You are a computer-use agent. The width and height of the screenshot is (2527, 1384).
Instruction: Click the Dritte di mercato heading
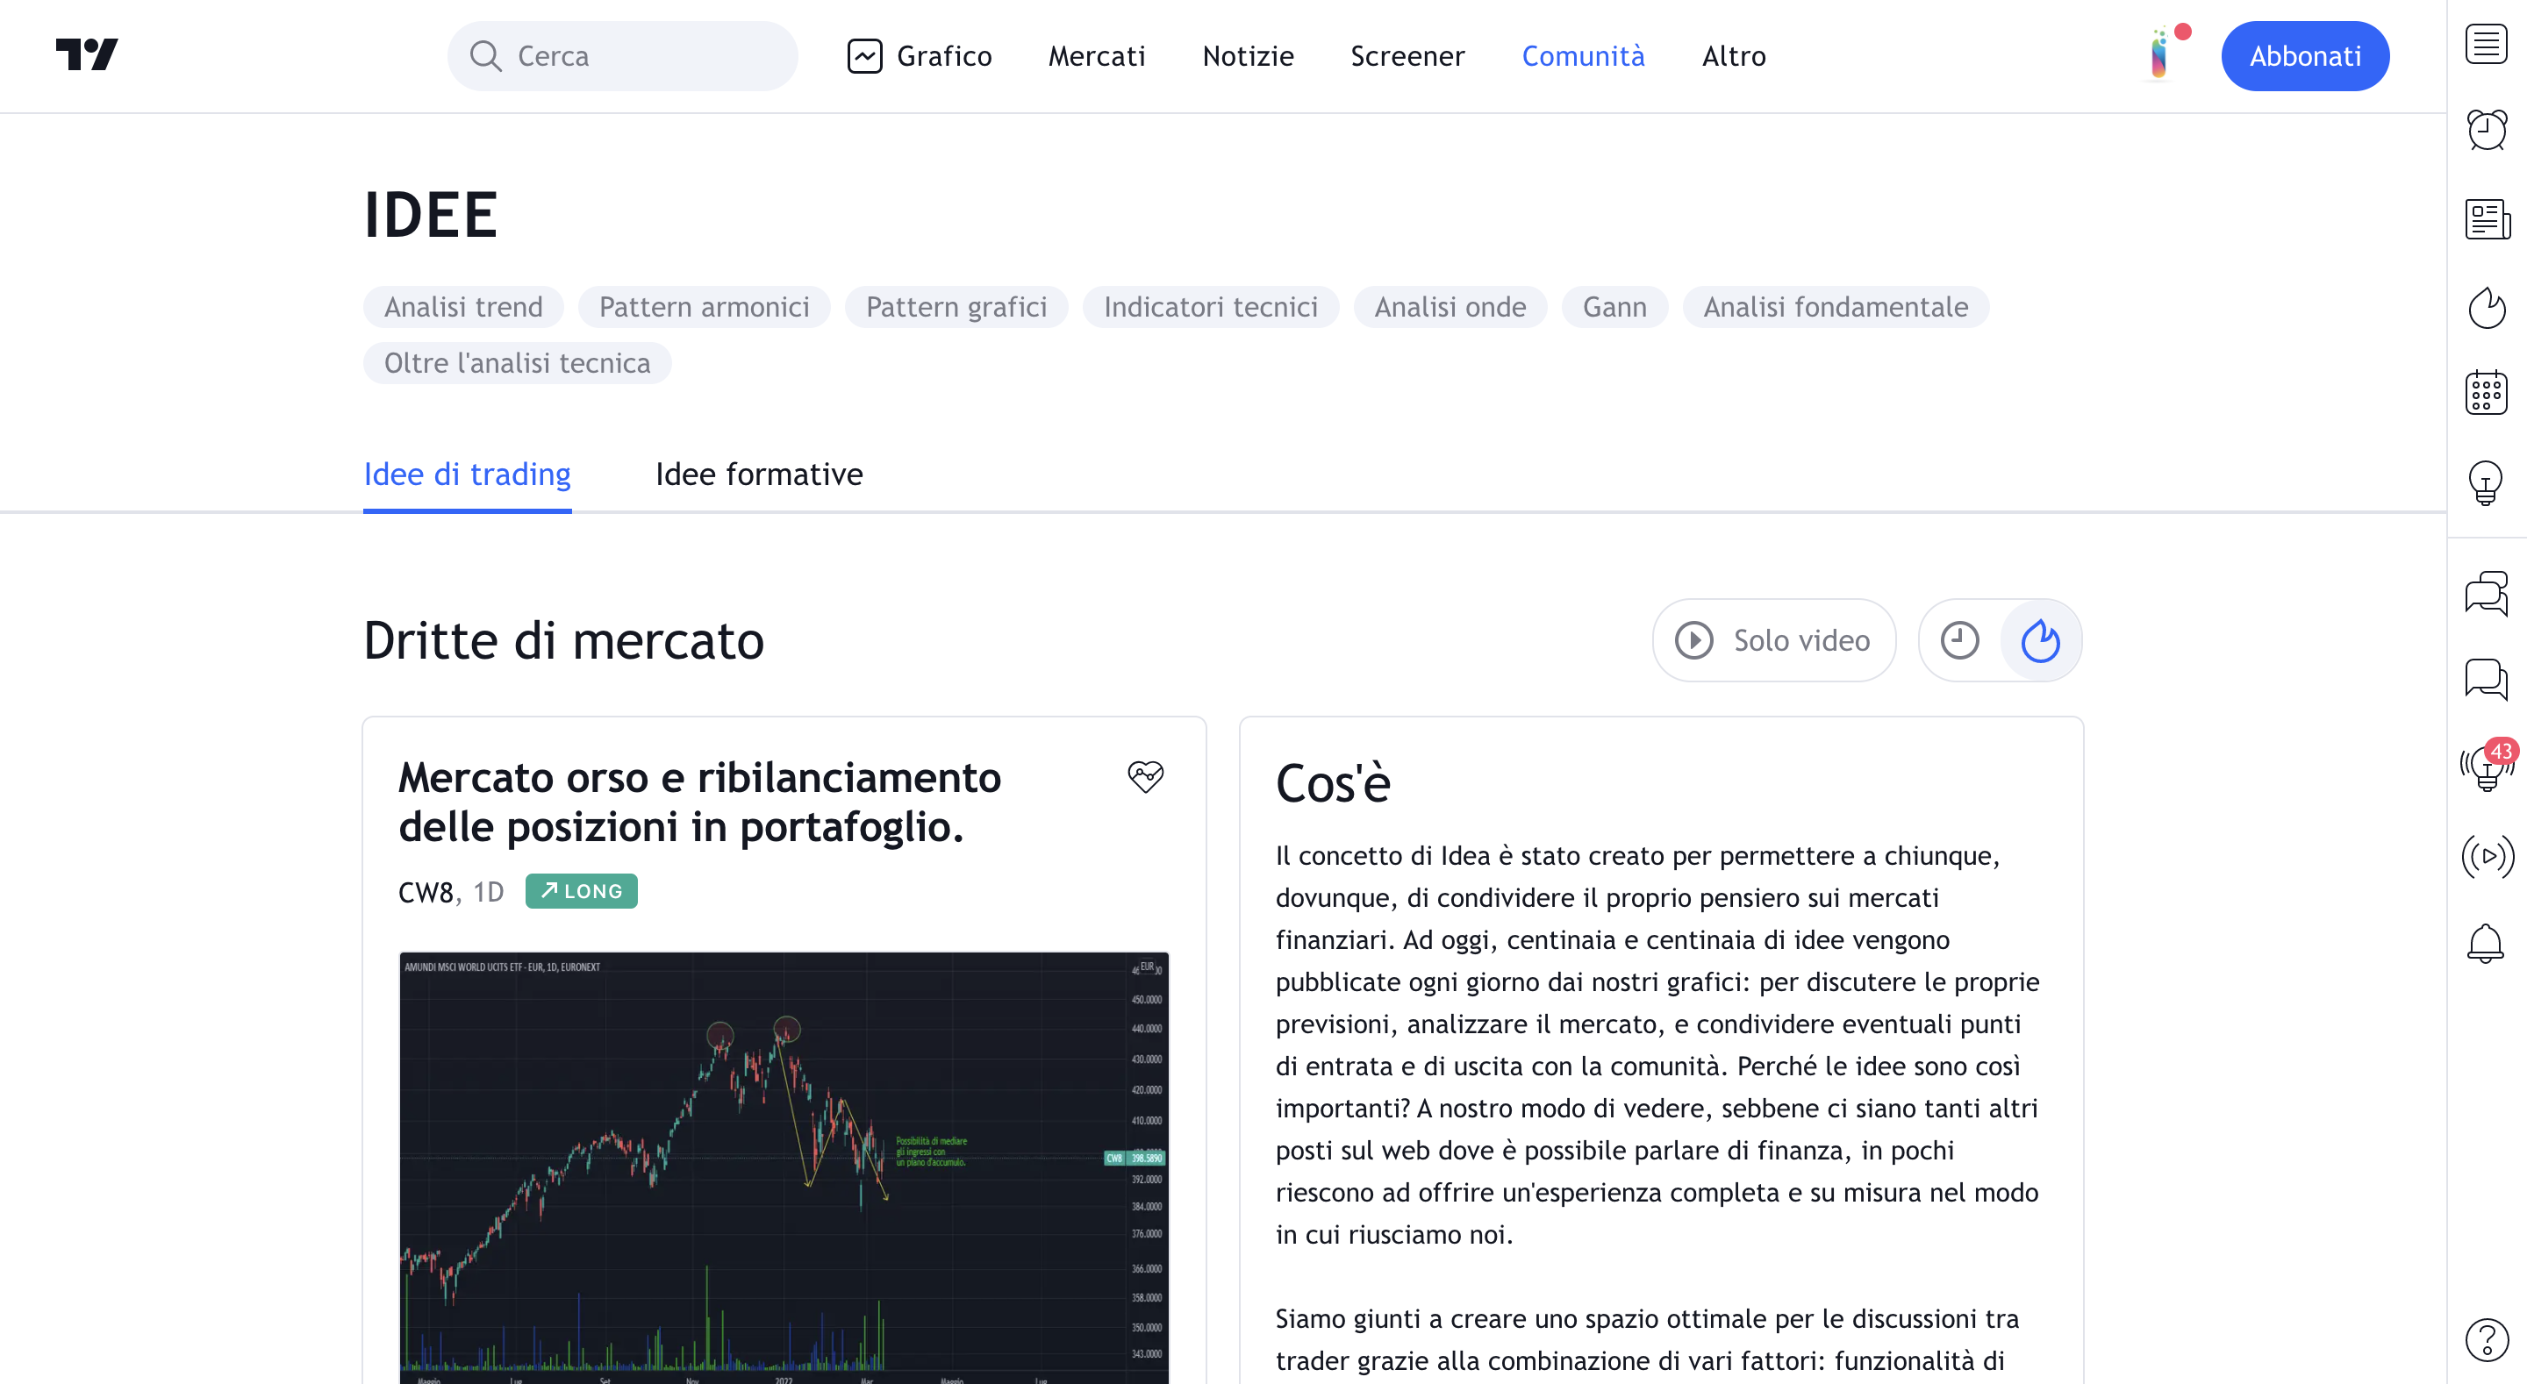[563, 640]
